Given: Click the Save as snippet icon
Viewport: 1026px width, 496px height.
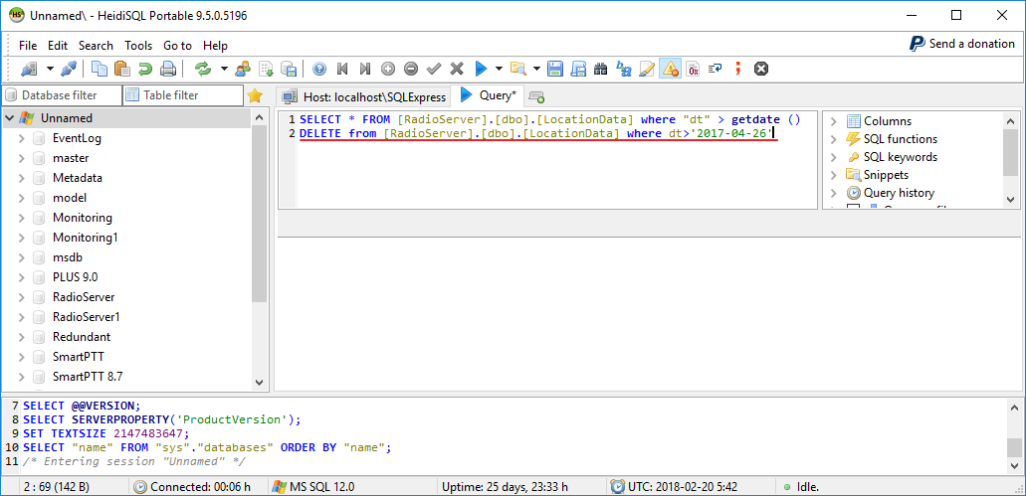Looking at the screenshot, I should [578, 68].
